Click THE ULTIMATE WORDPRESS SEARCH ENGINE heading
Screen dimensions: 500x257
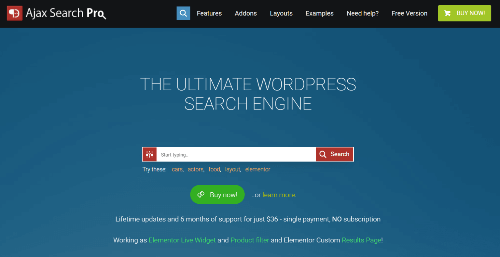(248, 94)
